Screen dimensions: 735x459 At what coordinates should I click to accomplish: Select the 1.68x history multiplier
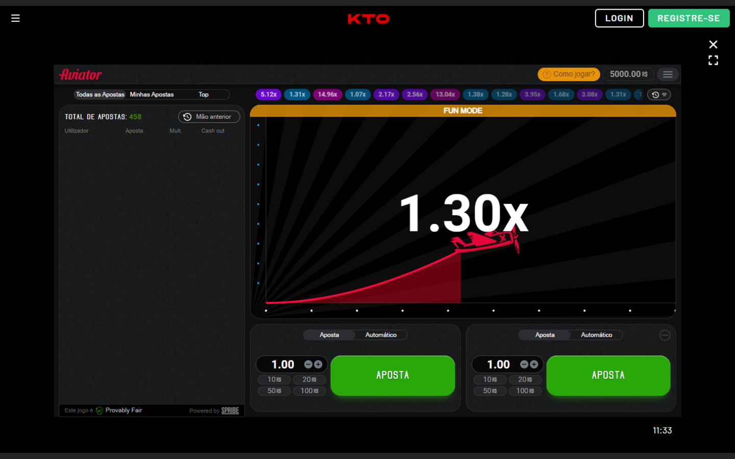point(561,94)
